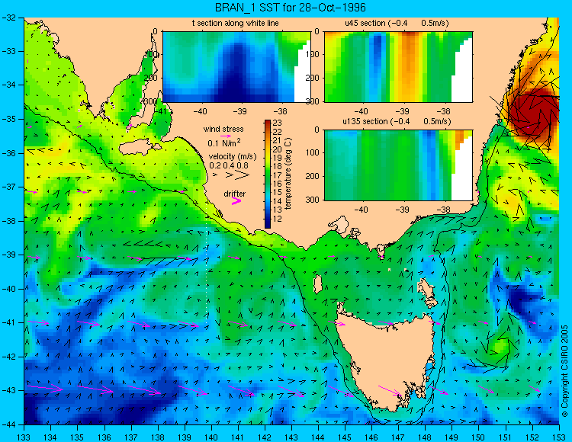
Task: Click the "18" tick on the colorbar
Action: click(x=277, y=167)
